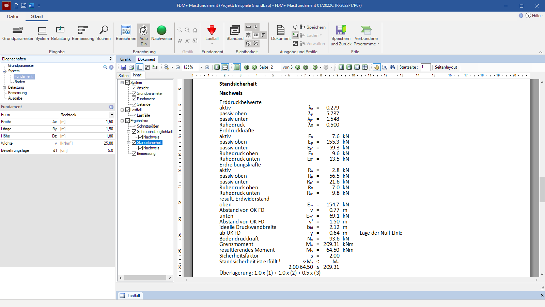
Task: Toggle soil layers visibility icon
Action: [x=249, y=35]
